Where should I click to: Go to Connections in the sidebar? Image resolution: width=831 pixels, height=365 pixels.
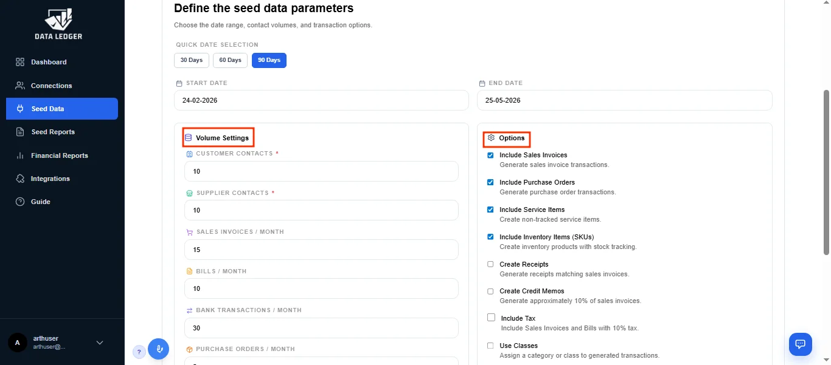click(62, 86)
